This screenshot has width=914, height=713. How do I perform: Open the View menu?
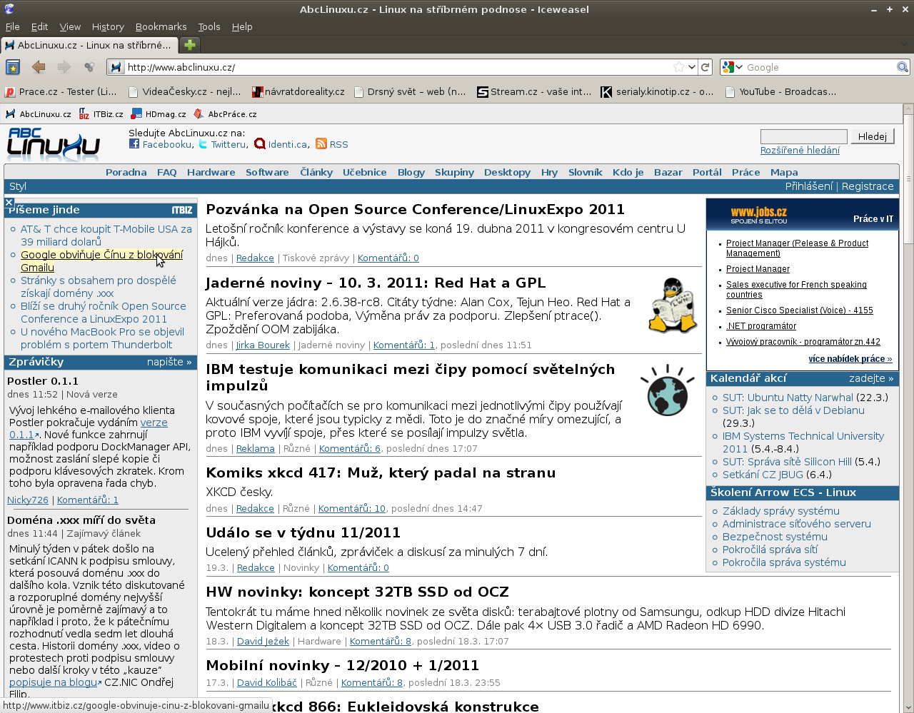point(70,26)
